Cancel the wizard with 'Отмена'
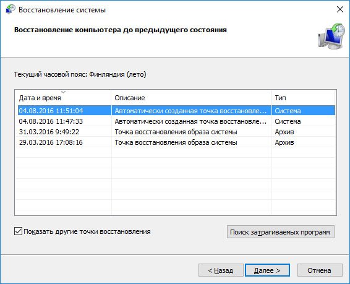 point(320,270)
